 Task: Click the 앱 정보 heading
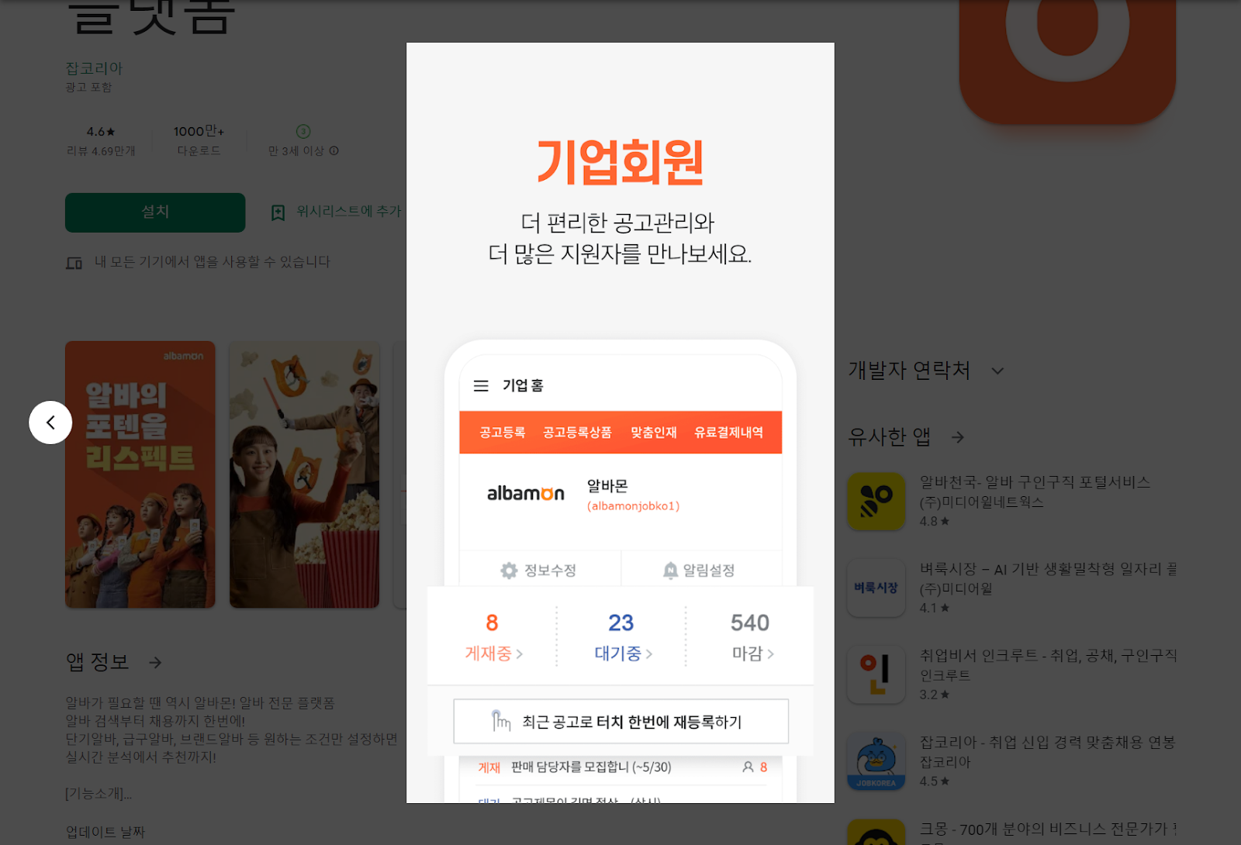coord(97,662)
